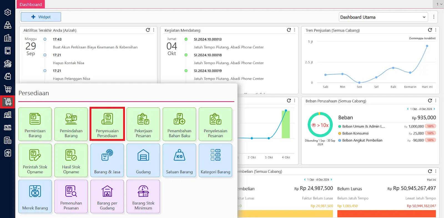Open the Gudang warehouse tile
444x218 pixels.
click(x=143, y=160)
